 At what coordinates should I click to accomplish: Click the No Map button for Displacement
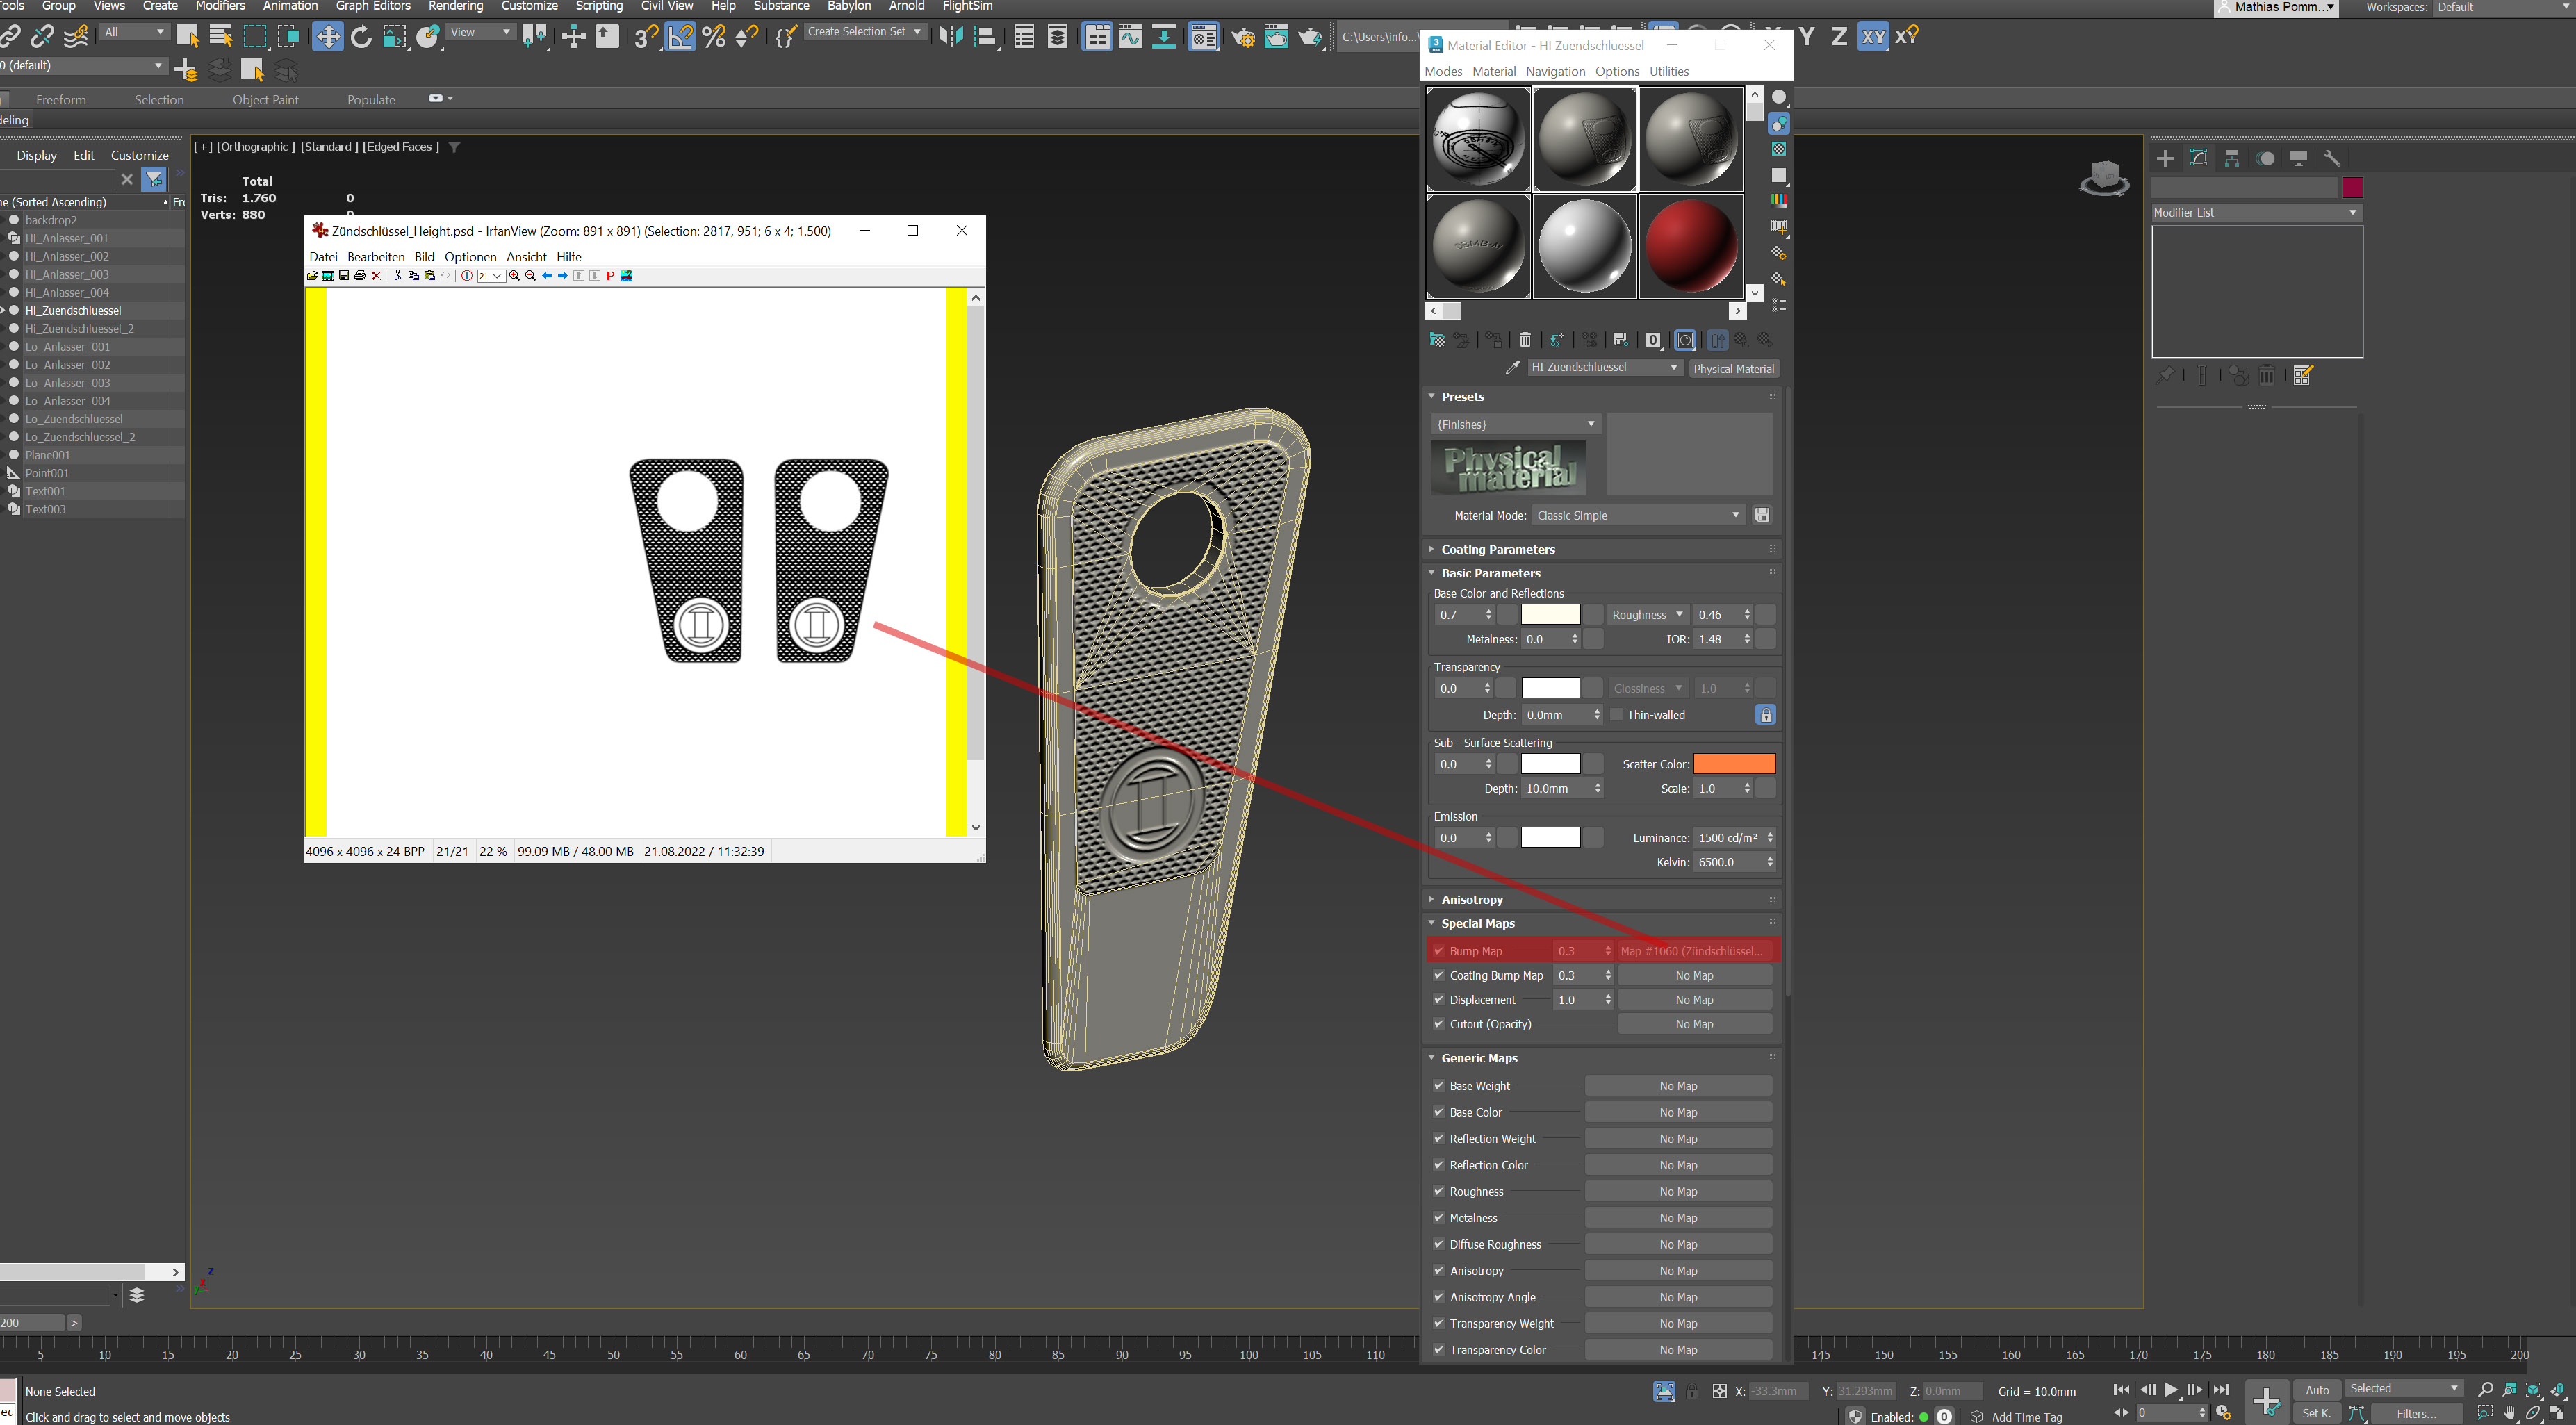[x=1694, y=999]
